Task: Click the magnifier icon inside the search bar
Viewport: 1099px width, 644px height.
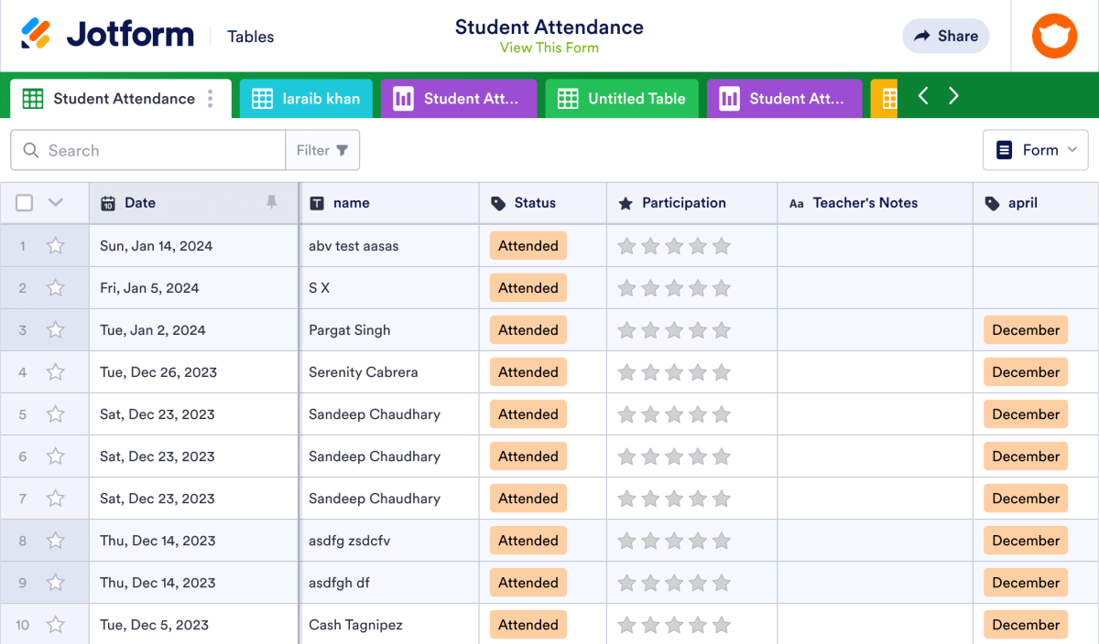Action: click(31, 150)
